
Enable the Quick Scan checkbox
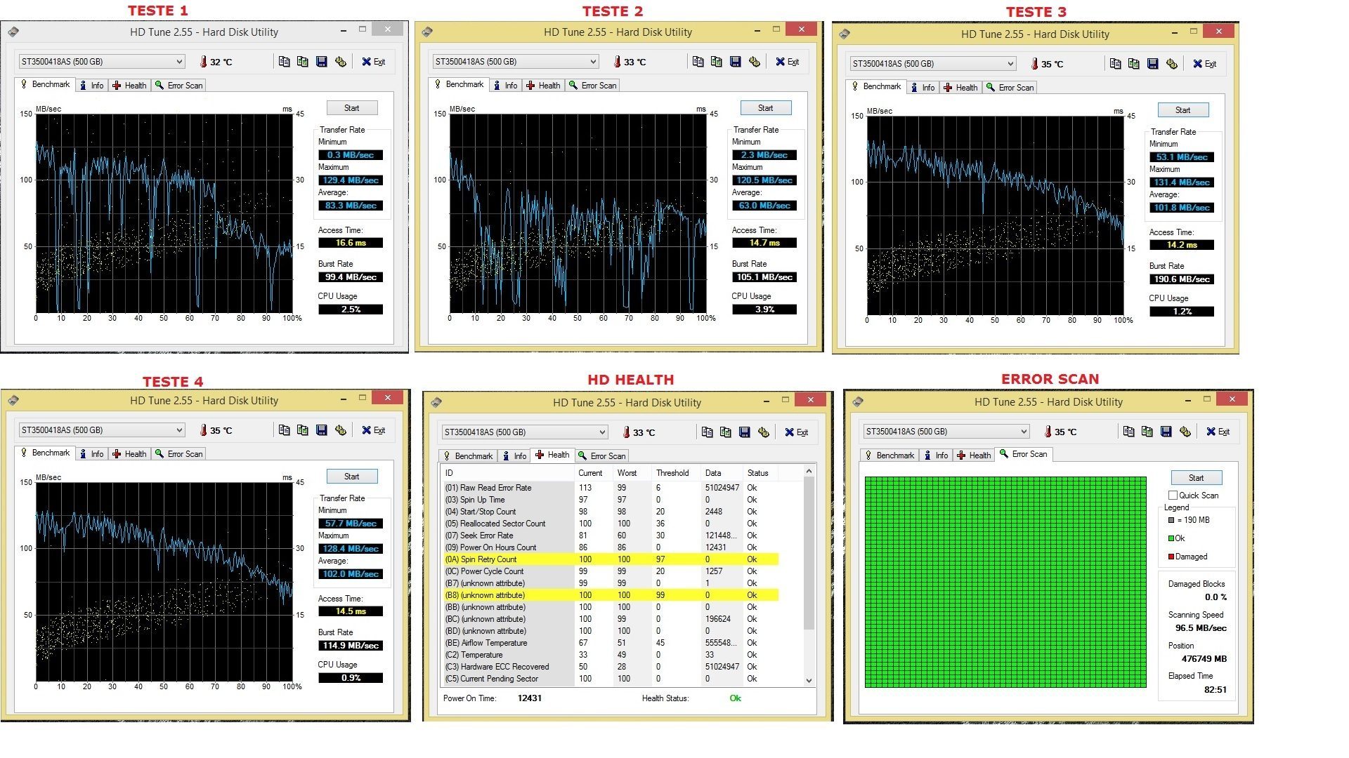[x=1173, y=496]
